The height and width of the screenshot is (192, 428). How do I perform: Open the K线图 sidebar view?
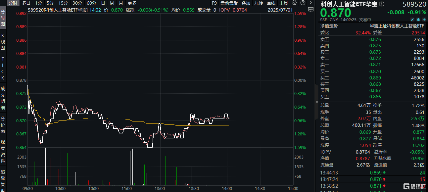(x=3, y=42)
